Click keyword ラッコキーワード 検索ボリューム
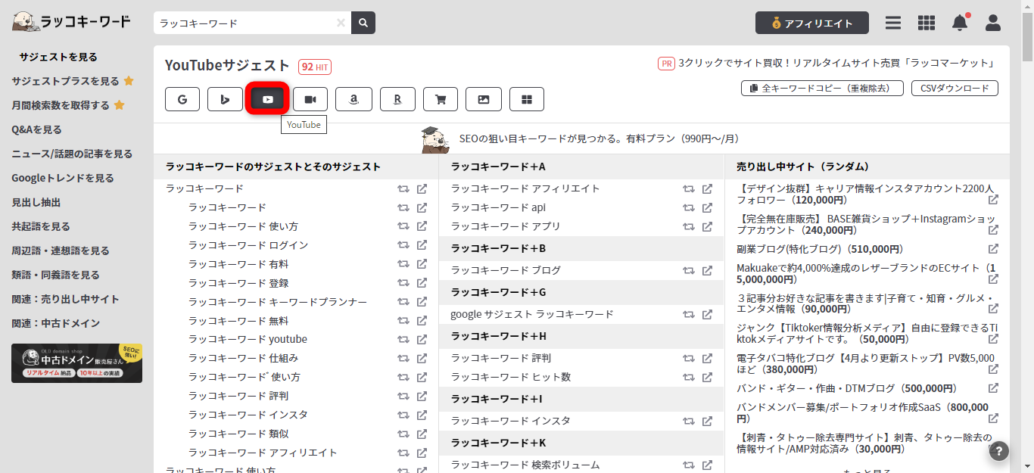1034x473 pixels. pos(525,465)
